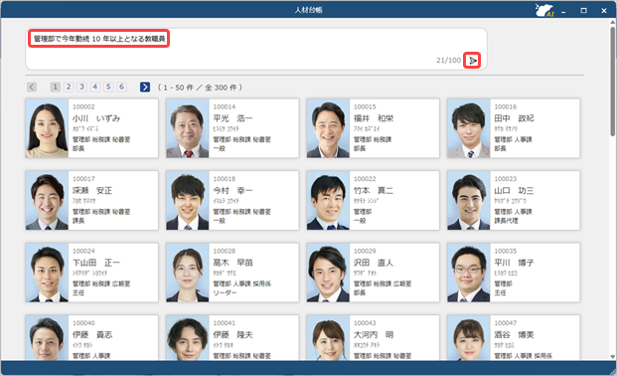Click the send query arrow icon

coord(472,61)
